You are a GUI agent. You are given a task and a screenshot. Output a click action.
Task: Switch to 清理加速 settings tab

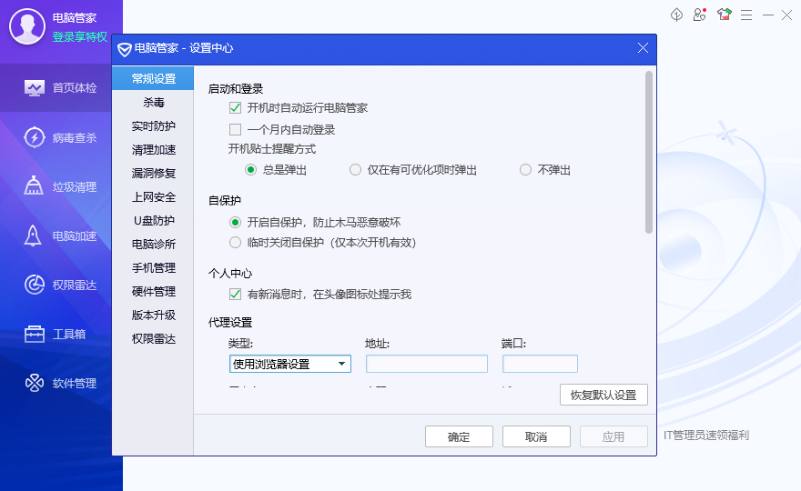coord(153,149)
